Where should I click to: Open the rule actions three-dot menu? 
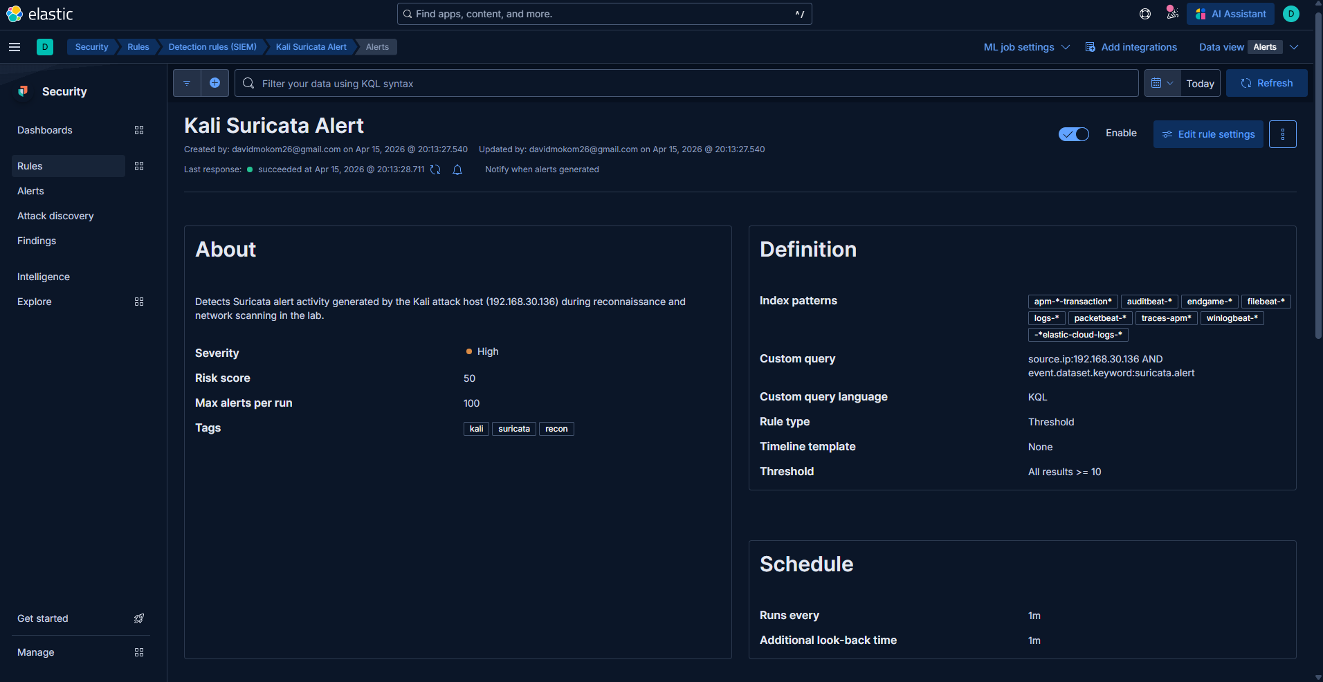[x=1283, y=134]
